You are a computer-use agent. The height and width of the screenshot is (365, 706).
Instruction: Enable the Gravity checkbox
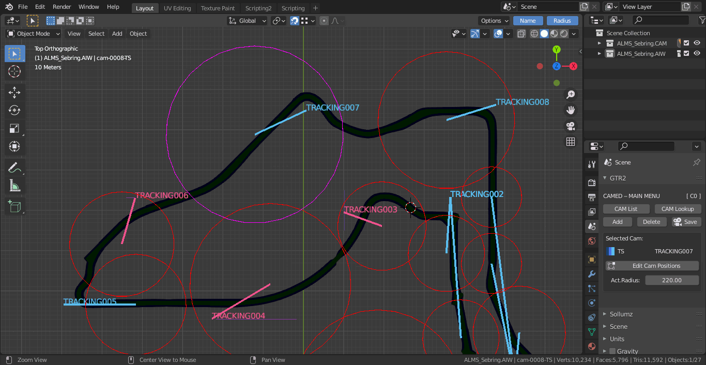coord(612,351)
